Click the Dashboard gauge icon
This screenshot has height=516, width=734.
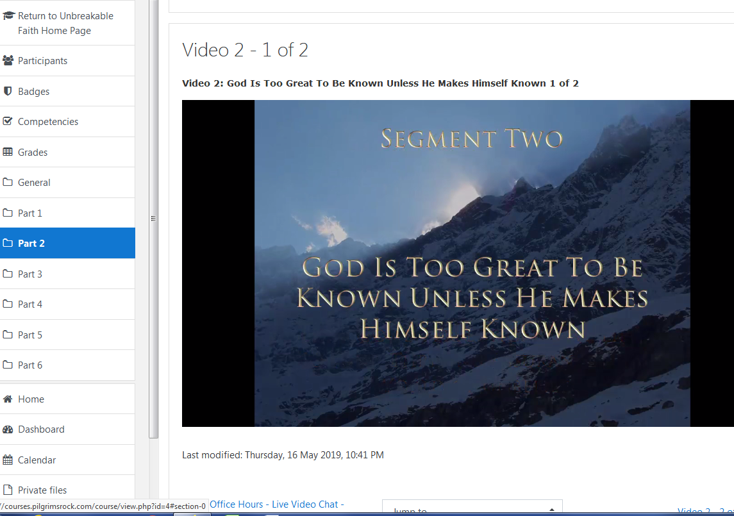tap(8, 429)
